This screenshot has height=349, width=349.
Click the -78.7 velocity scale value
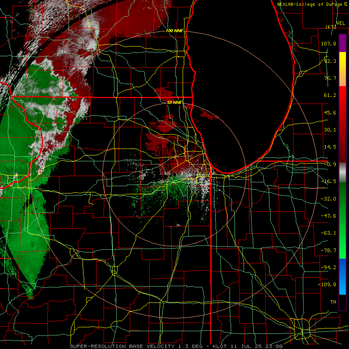(x=328, y=251)
